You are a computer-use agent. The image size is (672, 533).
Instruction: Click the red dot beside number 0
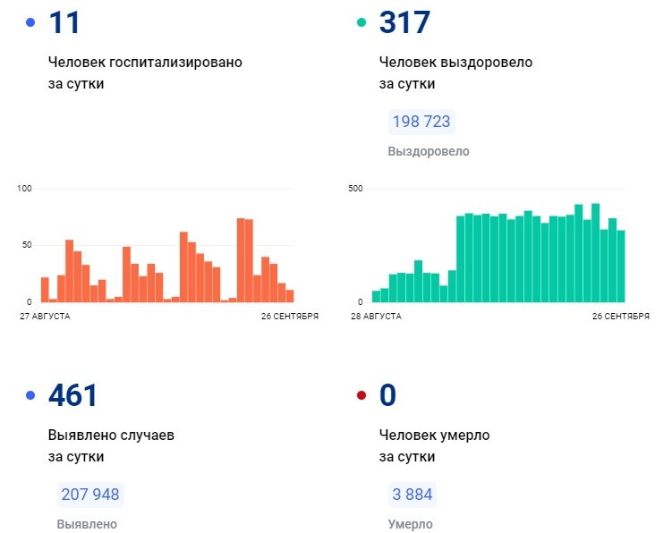click(362, 395)
